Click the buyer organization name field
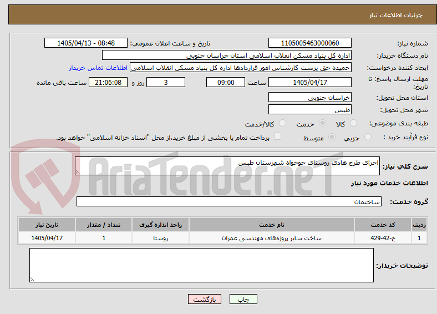 click(x=227, y=55)
